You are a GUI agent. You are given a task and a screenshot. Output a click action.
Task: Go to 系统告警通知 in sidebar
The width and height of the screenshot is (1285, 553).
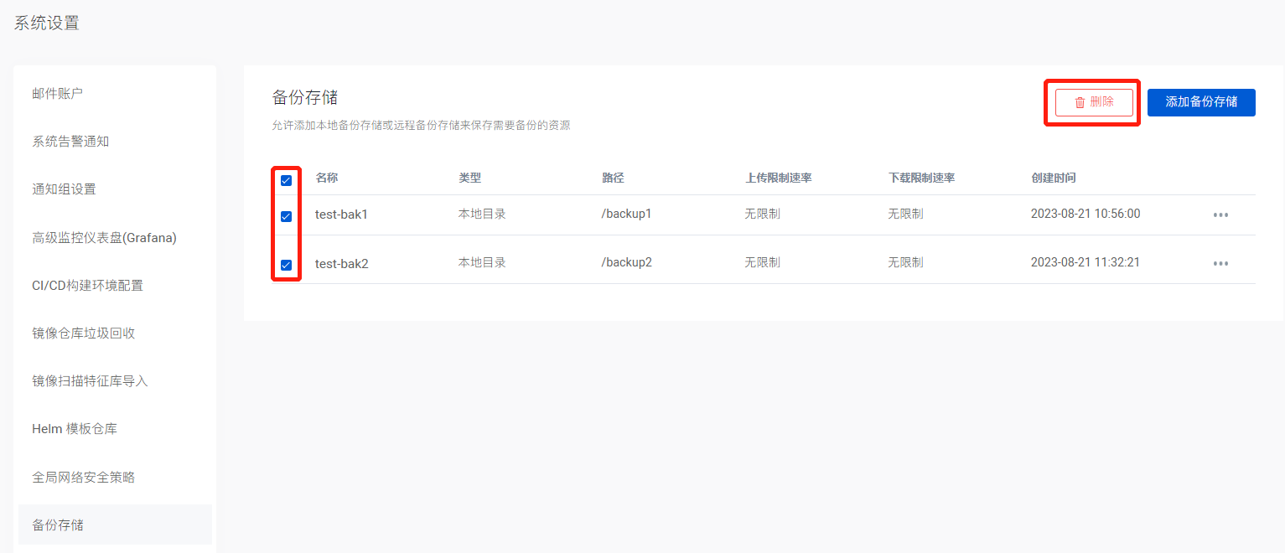(70, 142)
